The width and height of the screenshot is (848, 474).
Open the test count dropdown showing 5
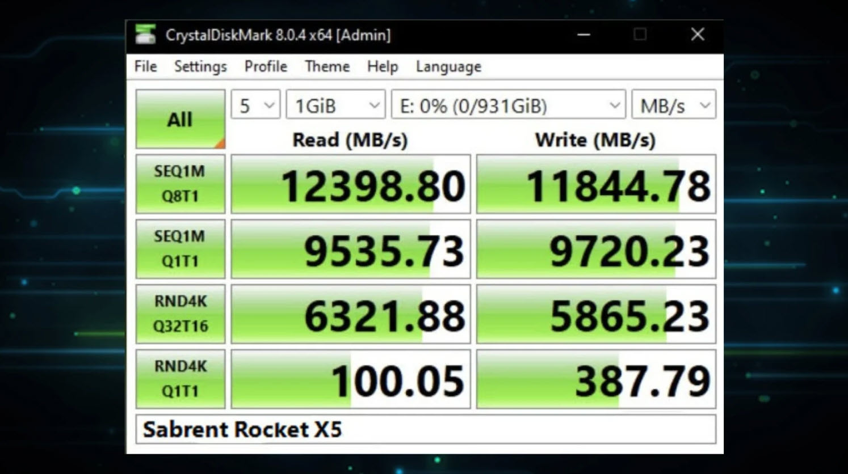pyautogui.click(x=255, y=104)
